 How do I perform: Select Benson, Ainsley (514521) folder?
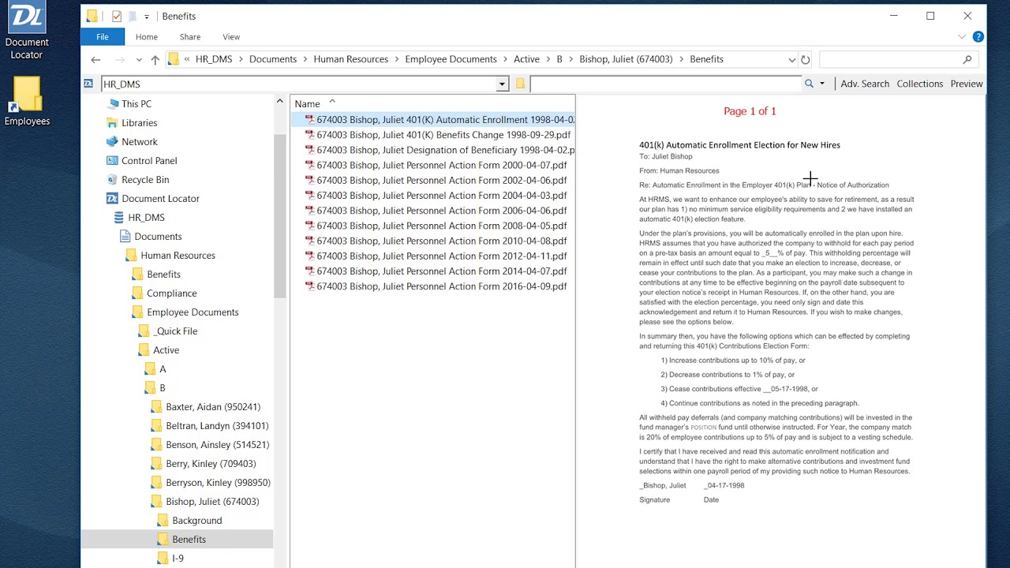tap(217, 445)
